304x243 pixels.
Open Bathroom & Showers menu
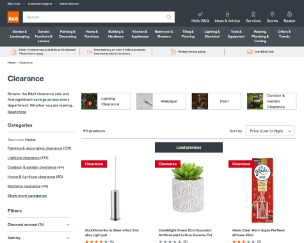tap(164, 34)
